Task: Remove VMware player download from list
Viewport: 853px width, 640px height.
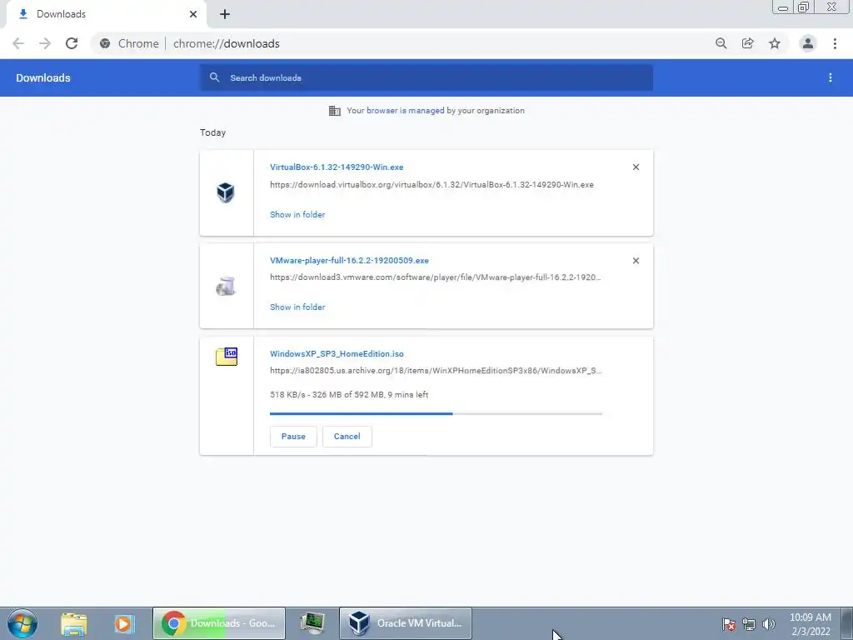Action: (x=636, y=261)
